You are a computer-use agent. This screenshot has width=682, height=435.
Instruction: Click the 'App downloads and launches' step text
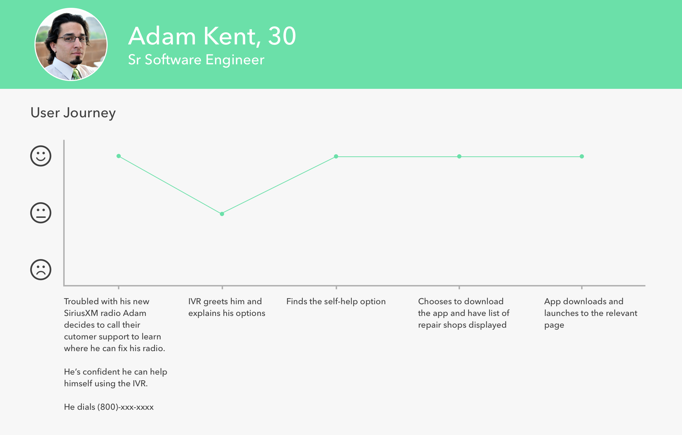[591, 313]
